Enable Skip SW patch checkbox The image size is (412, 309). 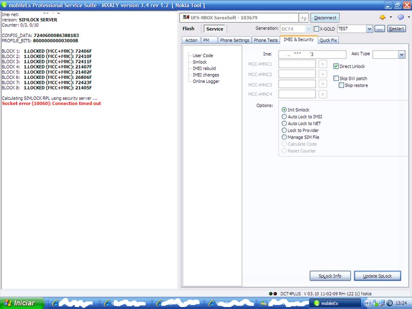(x=336, y=78)
